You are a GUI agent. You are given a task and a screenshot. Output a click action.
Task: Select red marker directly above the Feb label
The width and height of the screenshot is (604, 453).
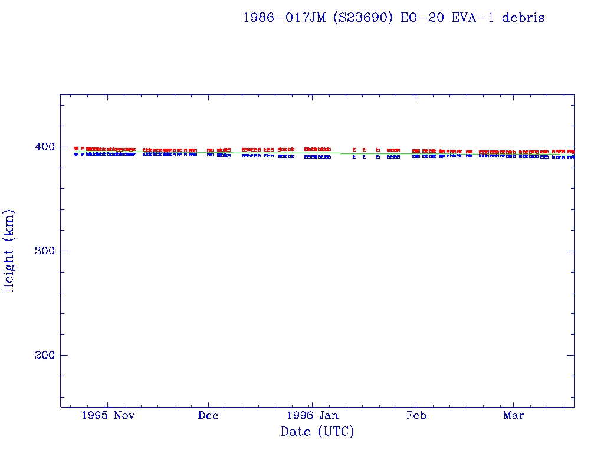(416, 151)
